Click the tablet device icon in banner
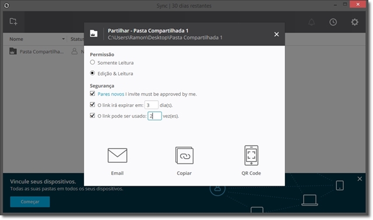The width and height of the screenshot is (373, 220). pos(340,185)
